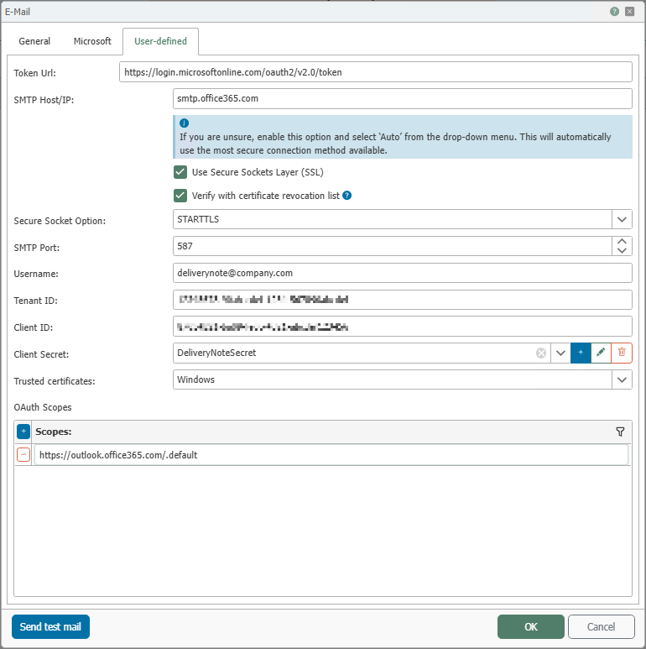Open the help icon in title bar
Viewport: 646px width, 649px height.
(614, 12)
